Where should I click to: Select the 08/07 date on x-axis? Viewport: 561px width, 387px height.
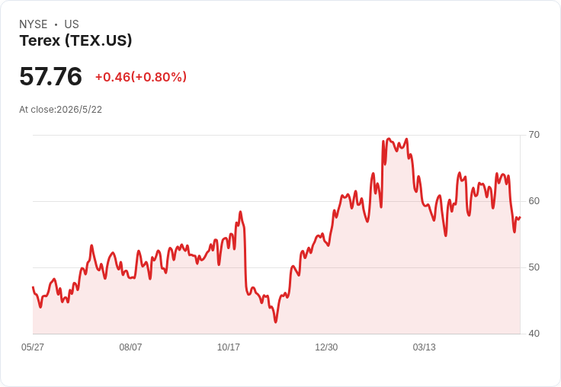click(130, 347)
